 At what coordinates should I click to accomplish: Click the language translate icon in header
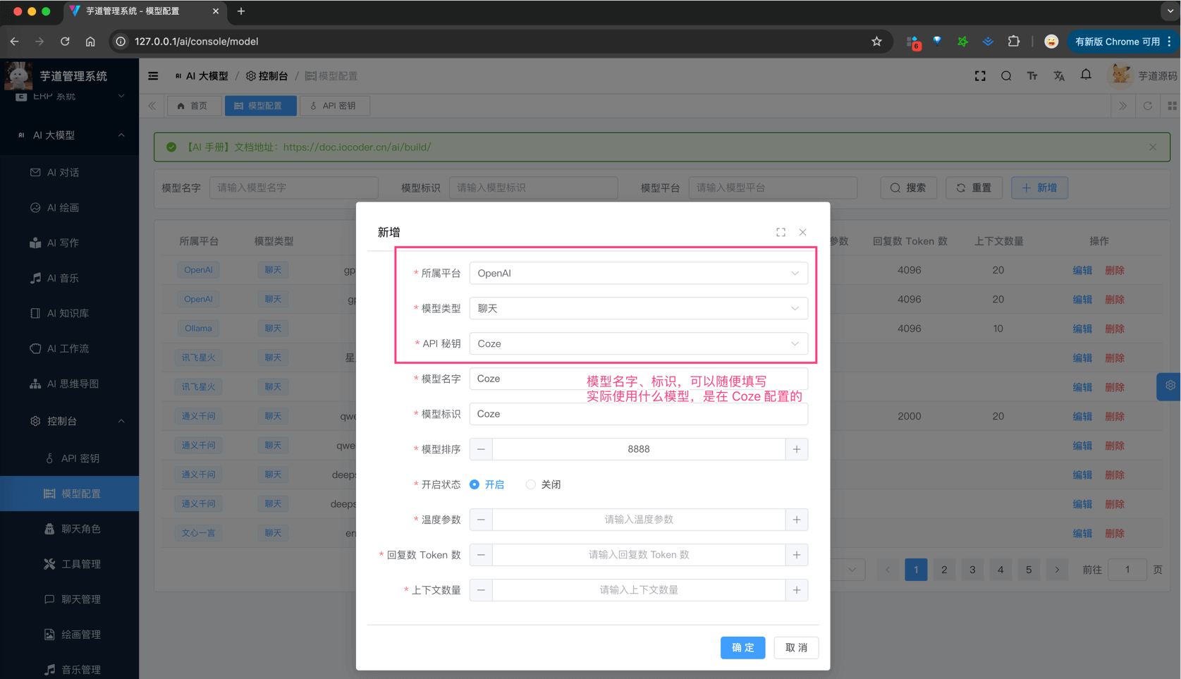tap(1059, 76)
